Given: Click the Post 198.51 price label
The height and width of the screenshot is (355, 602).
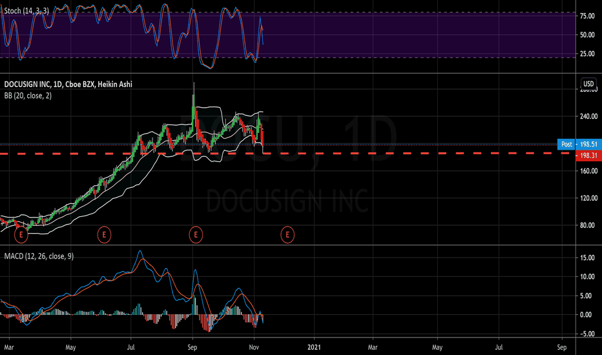Looking at the screenshot, I should pos(580,145).
